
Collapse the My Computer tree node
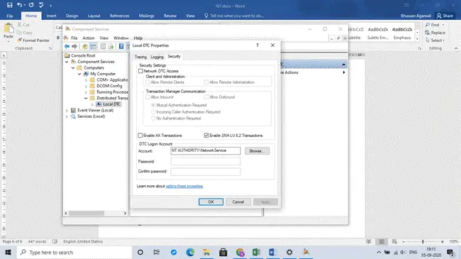(x=79, y=74)
